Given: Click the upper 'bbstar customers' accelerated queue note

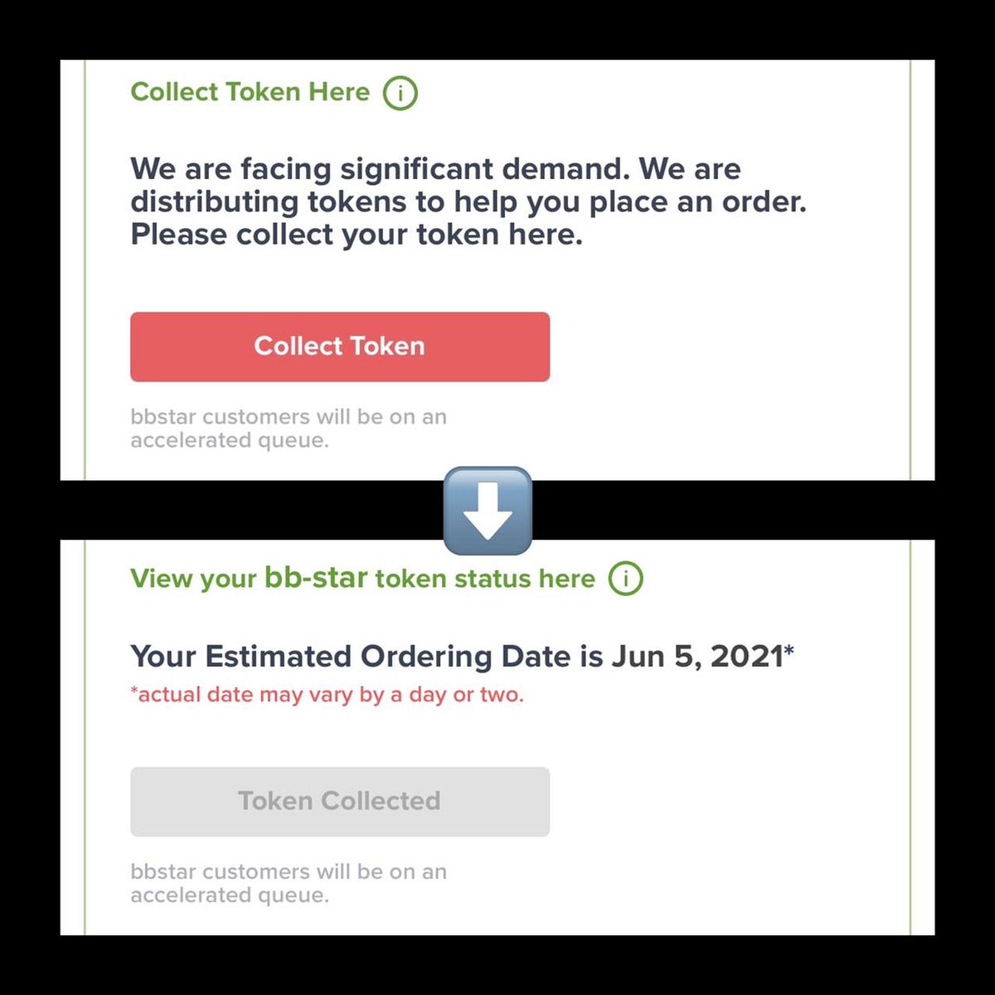Looking at the screenshot, I should pyautogui.click(x=289, y=428).
